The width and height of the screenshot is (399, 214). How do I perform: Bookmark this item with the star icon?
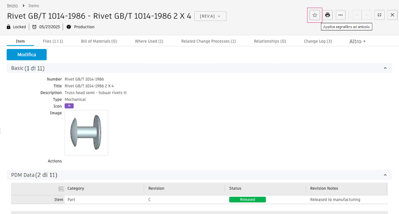[x=315, y=15]
